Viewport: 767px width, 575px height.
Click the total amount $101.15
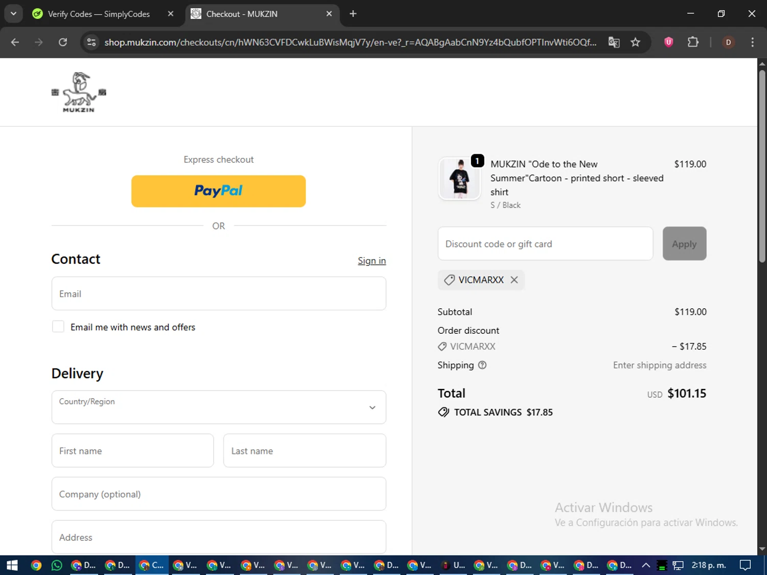click(687, 393)
